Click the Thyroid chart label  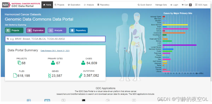pos(158,70)
